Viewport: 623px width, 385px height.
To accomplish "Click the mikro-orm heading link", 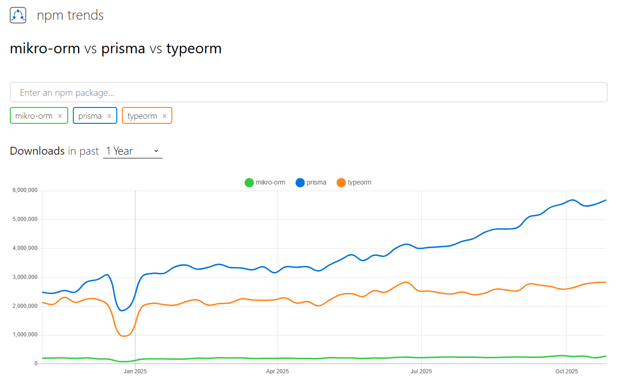I will tap(45, 49).
